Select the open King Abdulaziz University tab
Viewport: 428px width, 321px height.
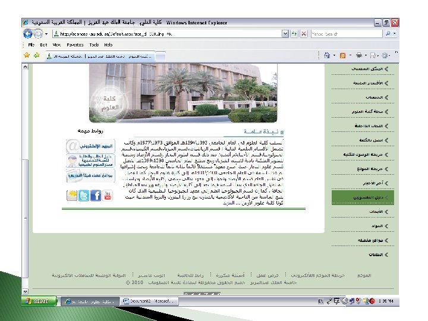tap(100, 56)
